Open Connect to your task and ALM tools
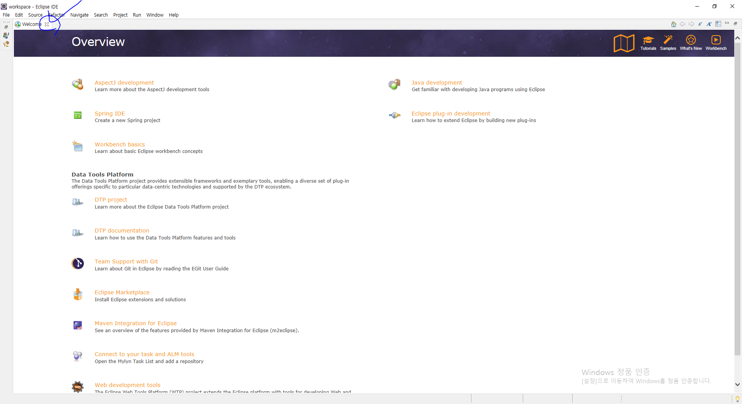 tap(145, 354)
